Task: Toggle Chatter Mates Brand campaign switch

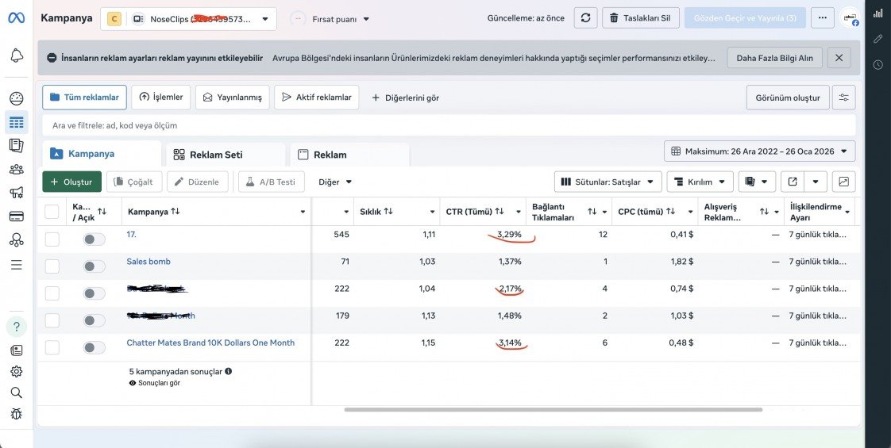Action: 94,347
